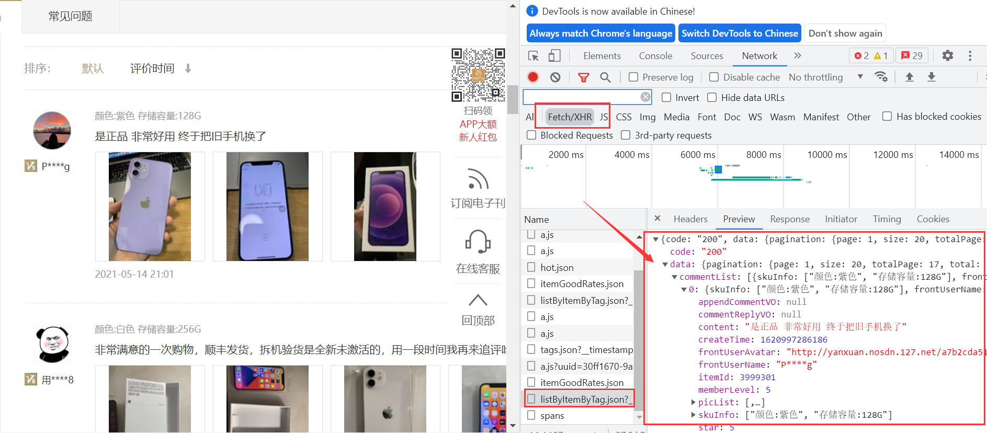Toggle Hide data URLs checkbox
The width and height of the screenshot is (987, 433).
[x=712, y=97]
